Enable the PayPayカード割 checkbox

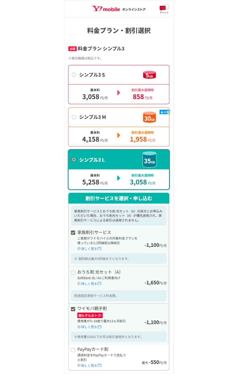tap(73, 350)
